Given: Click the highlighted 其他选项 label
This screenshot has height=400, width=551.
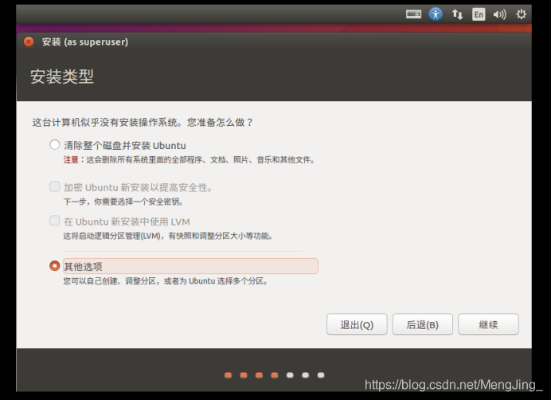Looking at the screenshot, I should 190,266.
